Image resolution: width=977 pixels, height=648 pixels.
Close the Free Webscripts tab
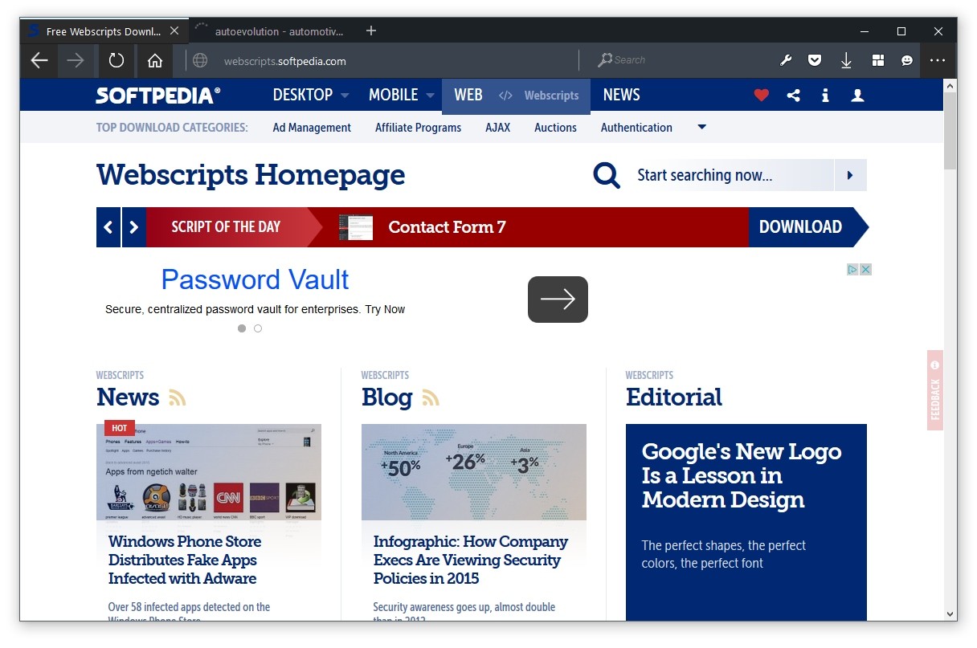174,31
